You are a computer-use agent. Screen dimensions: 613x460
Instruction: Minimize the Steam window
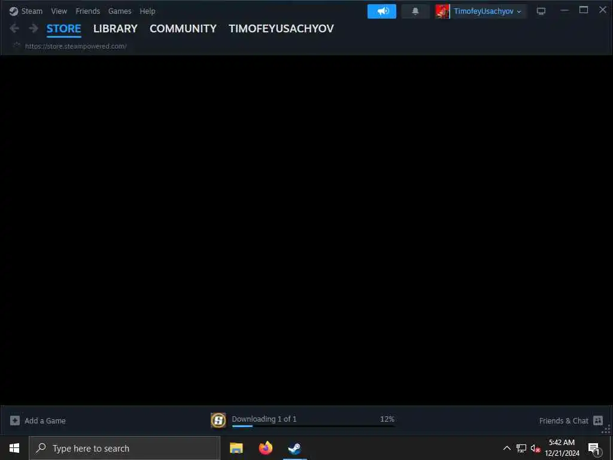point(565,10)
